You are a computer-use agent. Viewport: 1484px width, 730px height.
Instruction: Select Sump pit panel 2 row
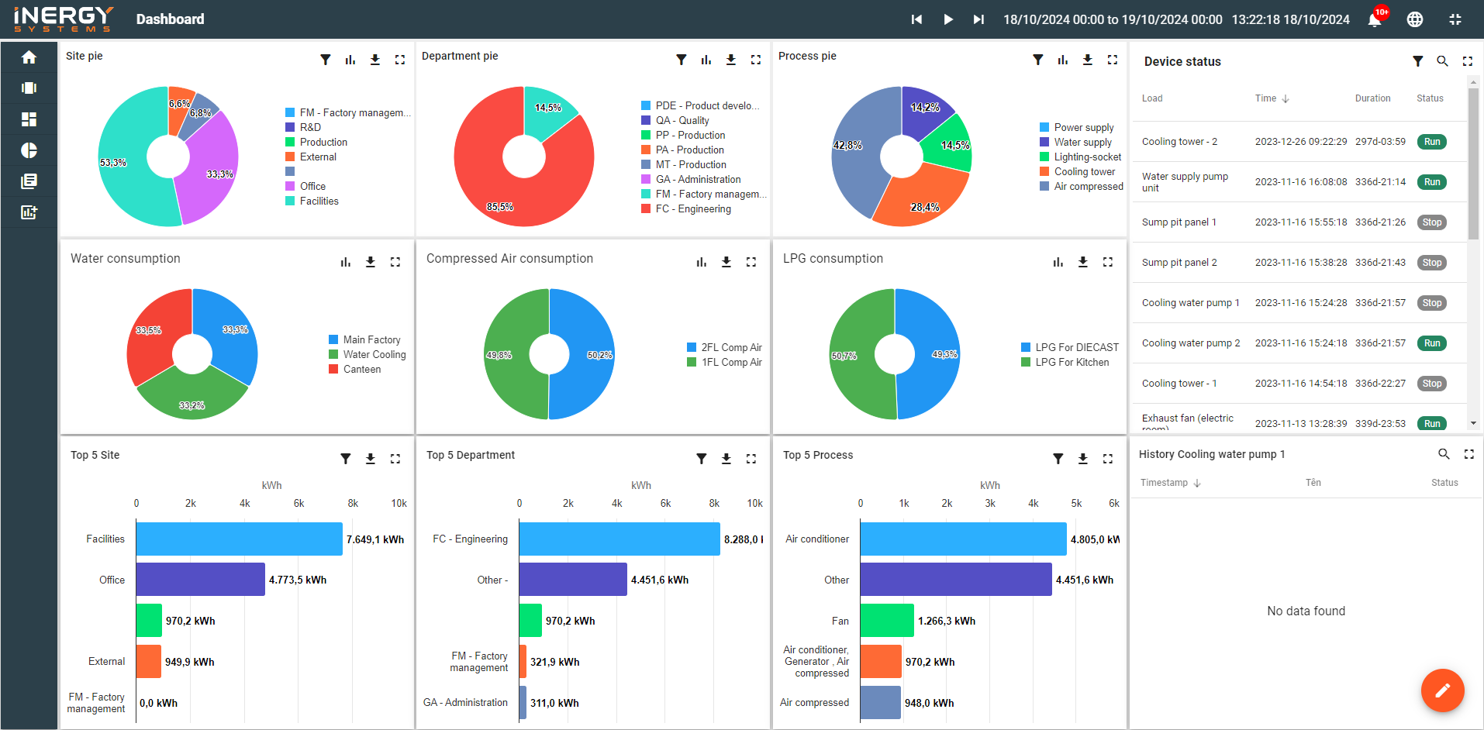point(1299,263)
